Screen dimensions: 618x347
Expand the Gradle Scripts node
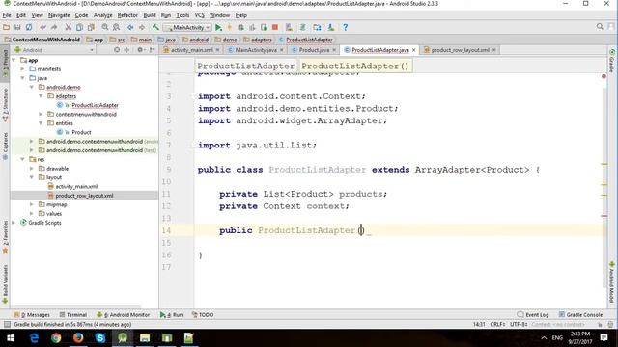click(x=14, y=223)
